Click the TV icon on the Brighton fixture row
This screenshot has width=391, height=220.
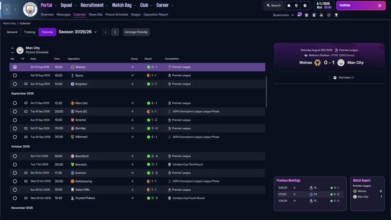(x=26, y=84)
